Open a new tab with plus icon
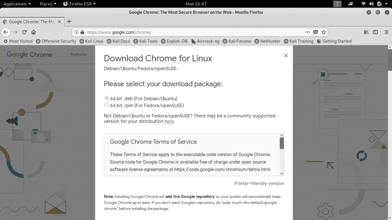This screenshot has height=220, width=392. [x=69, y=22]
